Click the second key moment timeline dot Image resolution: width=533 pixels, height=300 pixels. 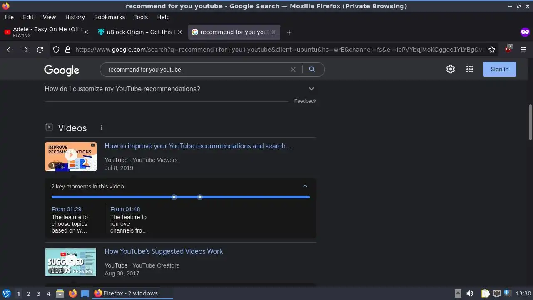point(200,197)
